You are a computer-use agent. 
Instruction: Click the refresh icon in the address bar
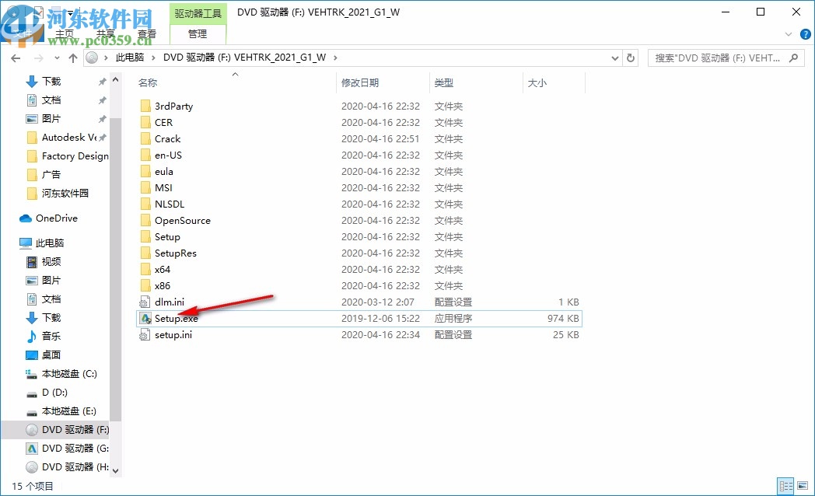[x=630, y=57]
